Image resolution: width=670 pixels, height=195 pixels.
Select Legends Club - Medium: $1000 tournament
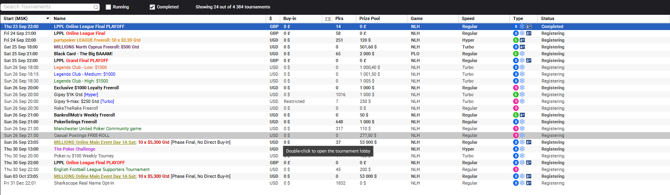(84, 74)
